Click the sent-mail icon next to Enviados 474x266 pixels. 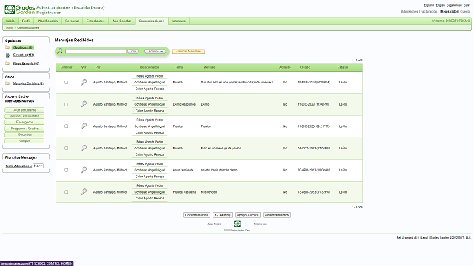coord(7,55)
